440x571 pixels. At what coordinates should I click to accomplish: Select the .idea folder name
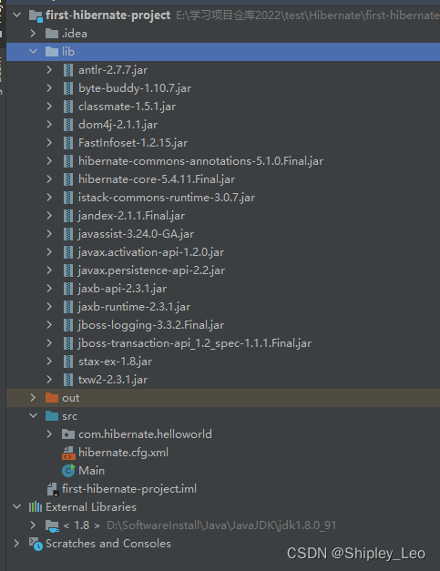(x=75, y=34)
